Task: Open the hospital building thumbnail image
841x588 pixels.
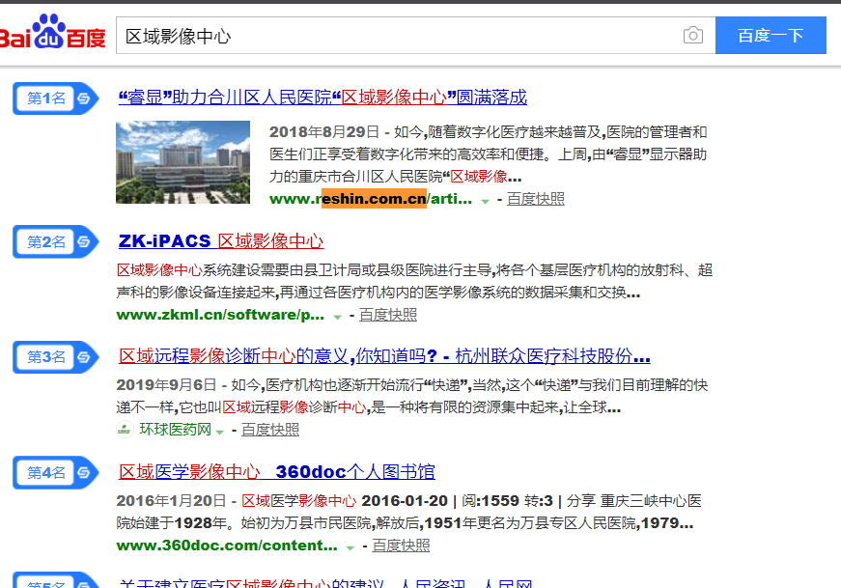Action: click(182, 162)
